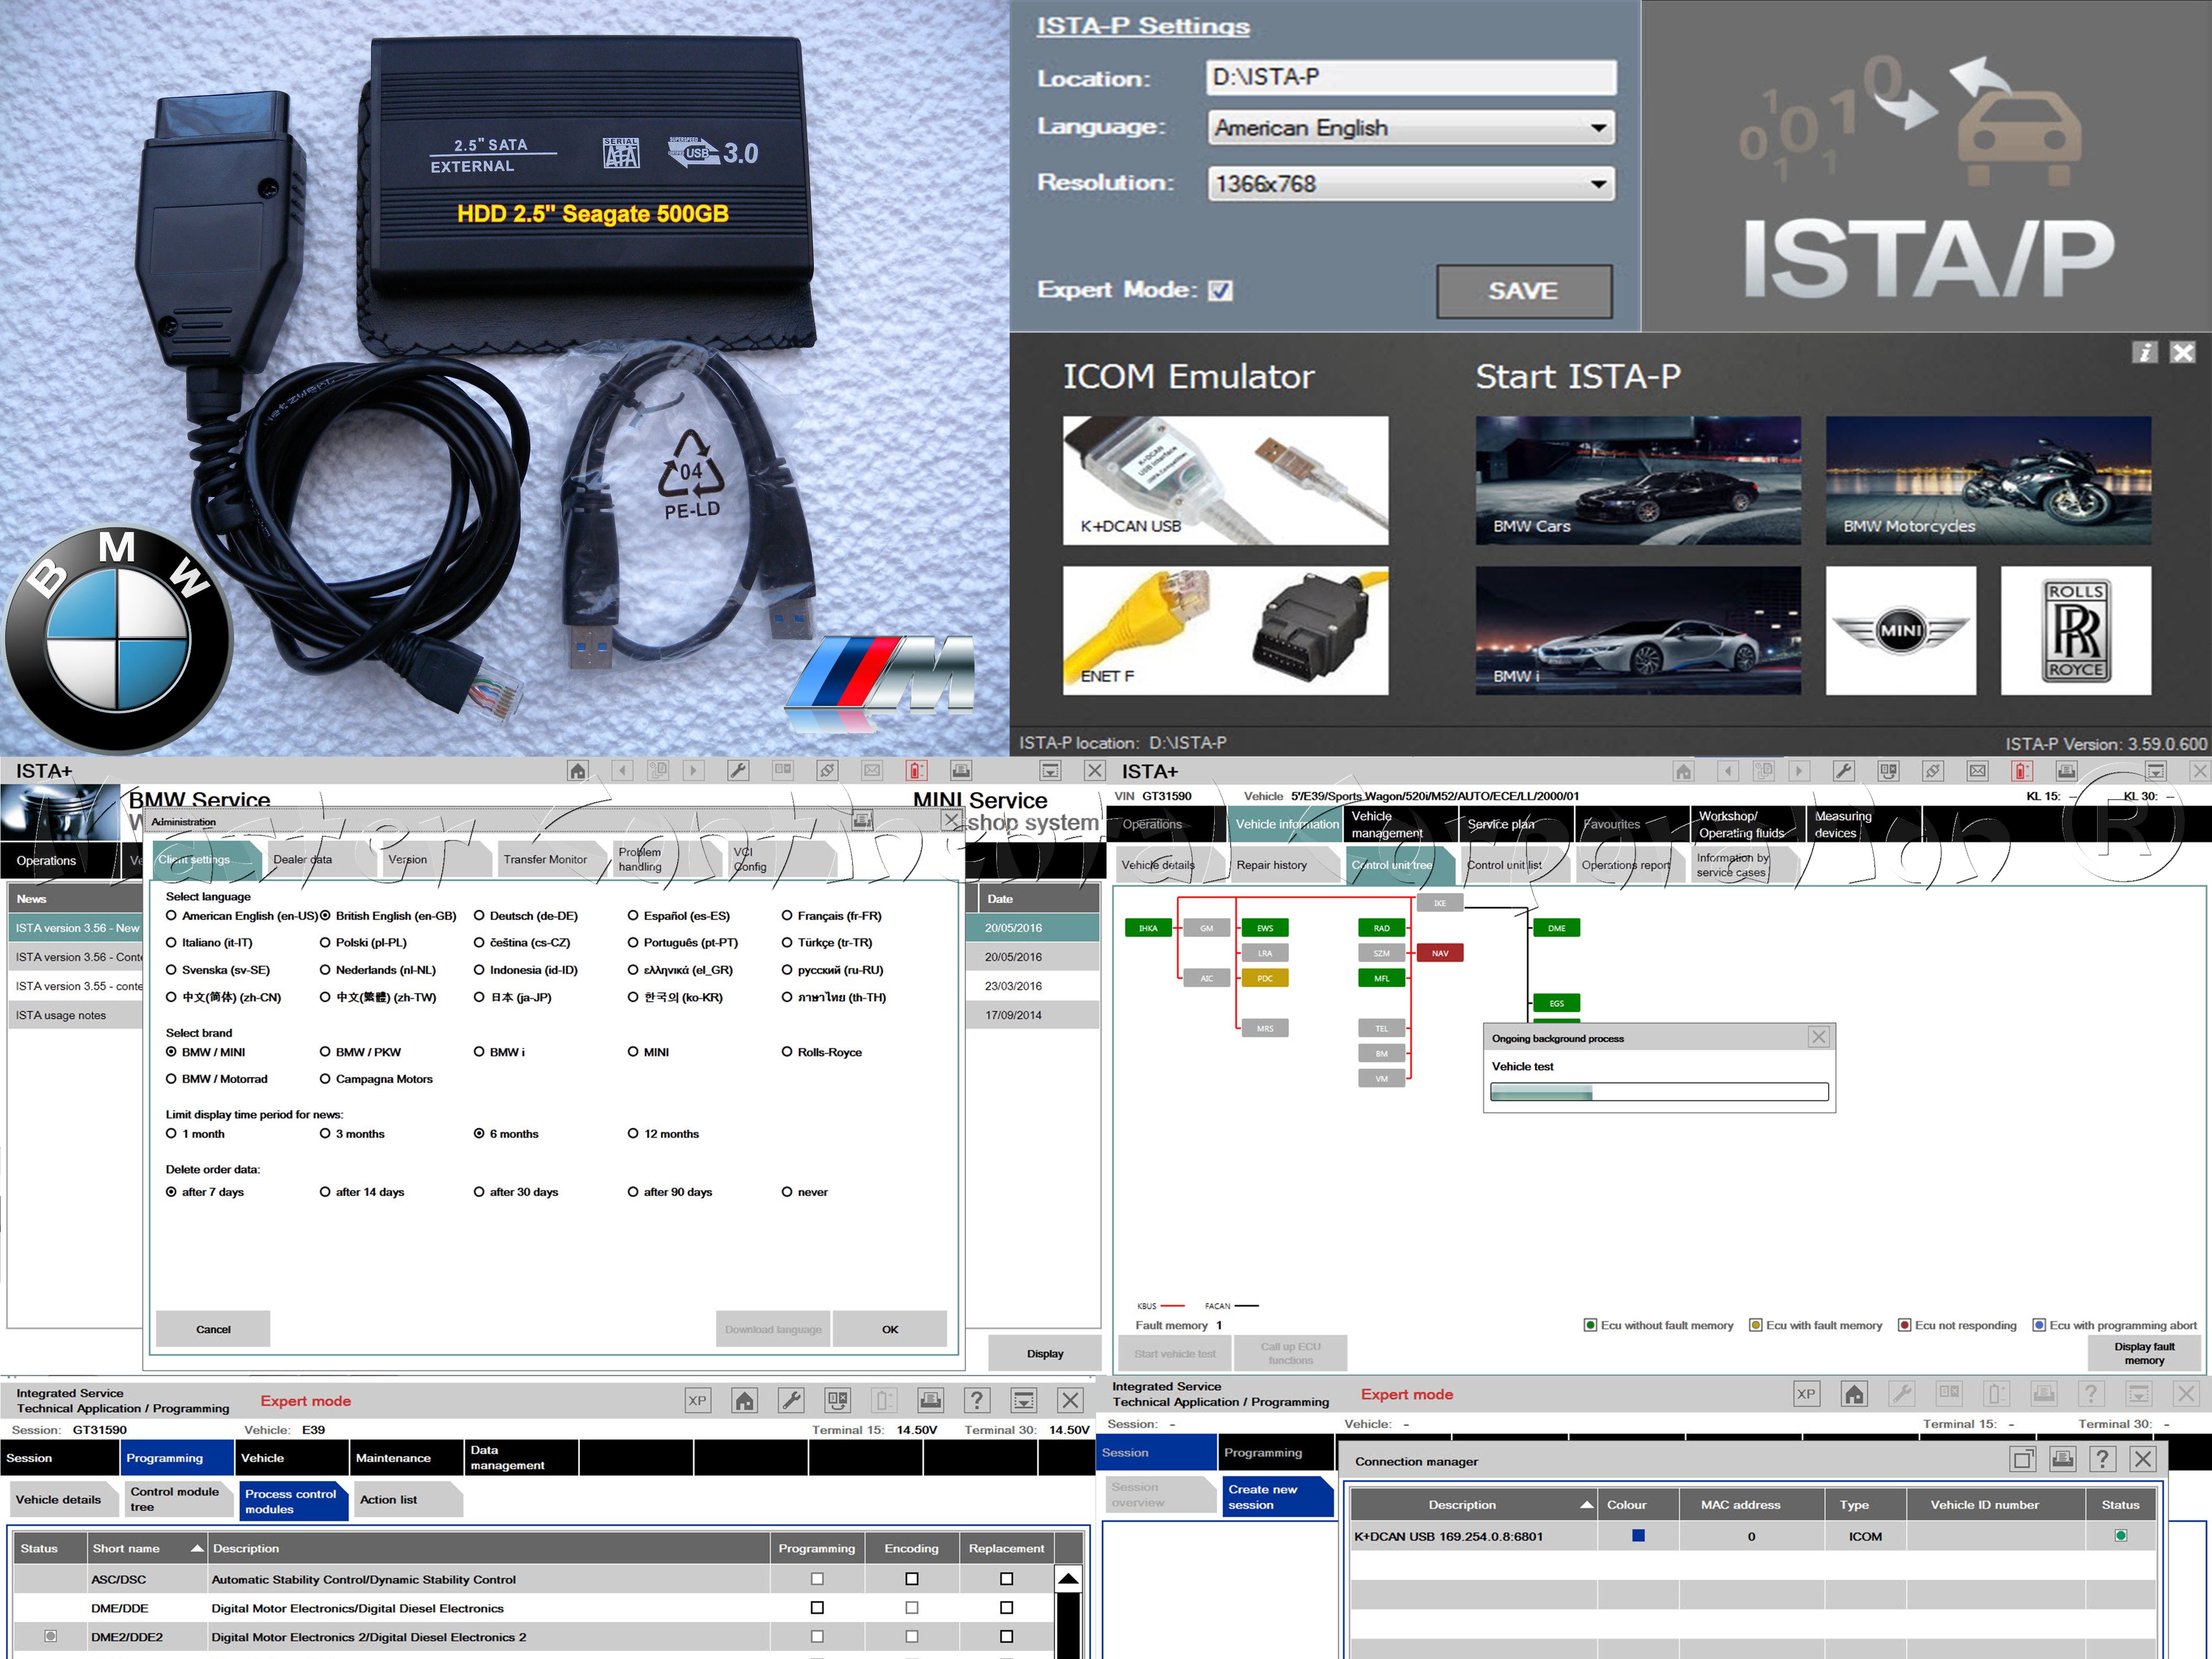Click red battery icon in control unit tree window
The width and height of the screenshot is (2212, 1659).
point(2022,771)
